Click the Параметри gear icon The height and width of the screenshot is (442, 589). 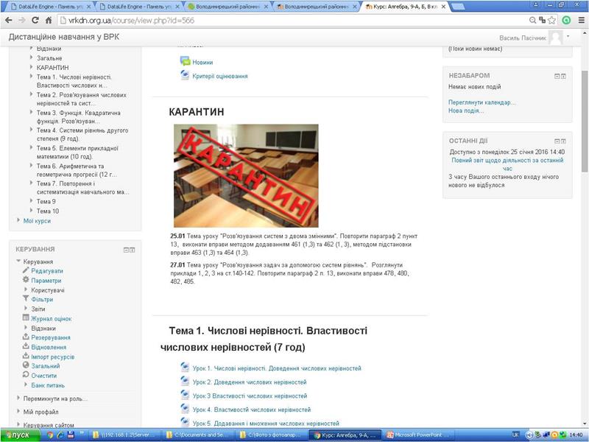tap(26, 280)
